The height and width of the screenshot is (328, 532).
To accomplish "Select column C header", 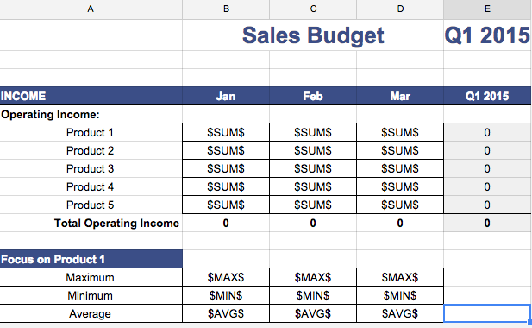I will 313,9.
